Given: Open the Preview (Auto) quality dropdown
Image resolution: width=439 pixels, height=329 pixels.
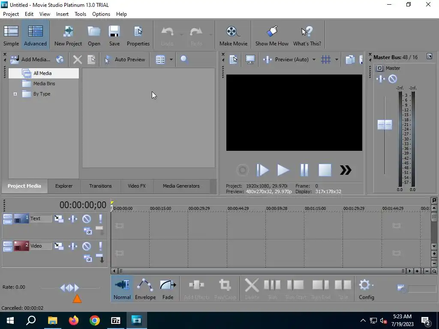Looking at the screenshot, I should pyautogui.click(x=314, y=59).
